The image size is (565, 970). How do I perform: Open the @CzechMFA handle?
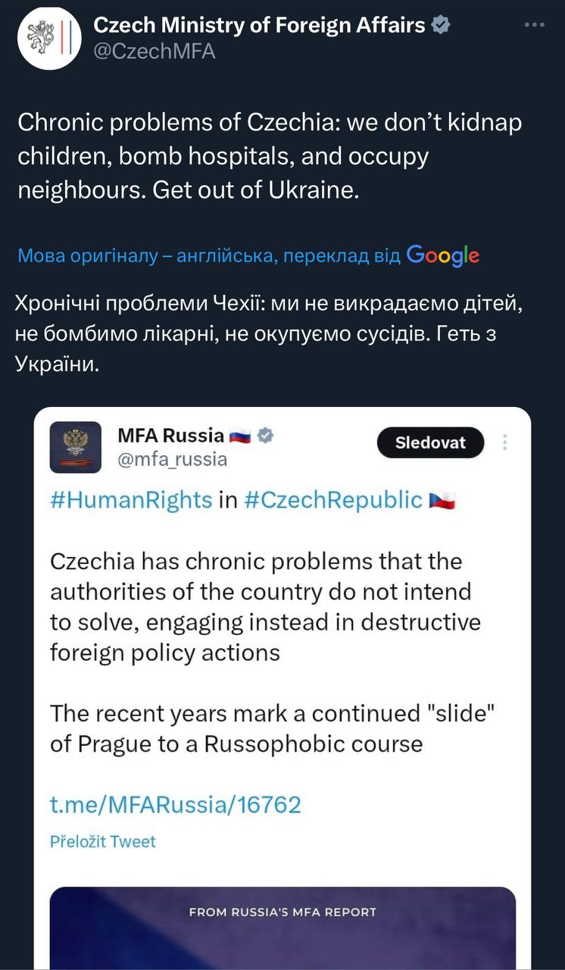[154, 52]
